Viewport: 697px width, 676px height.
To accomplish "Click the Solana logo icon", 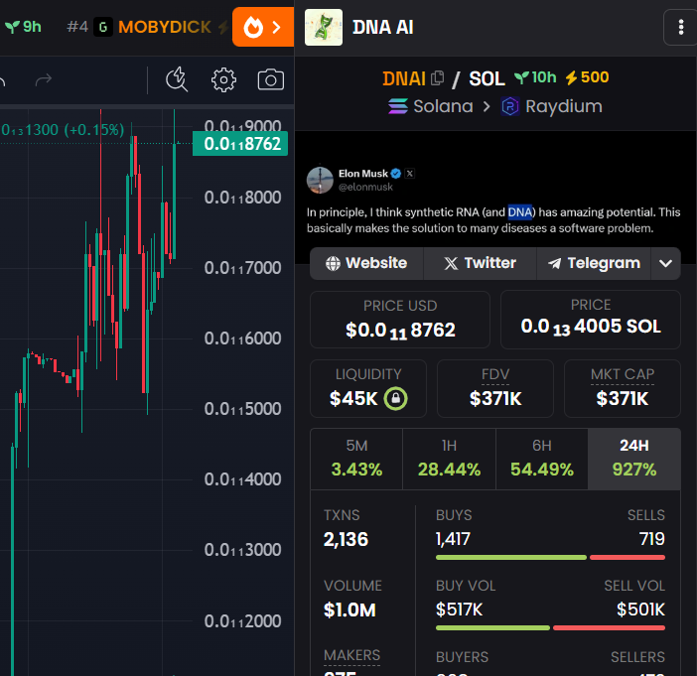I will tap(398, 106).
